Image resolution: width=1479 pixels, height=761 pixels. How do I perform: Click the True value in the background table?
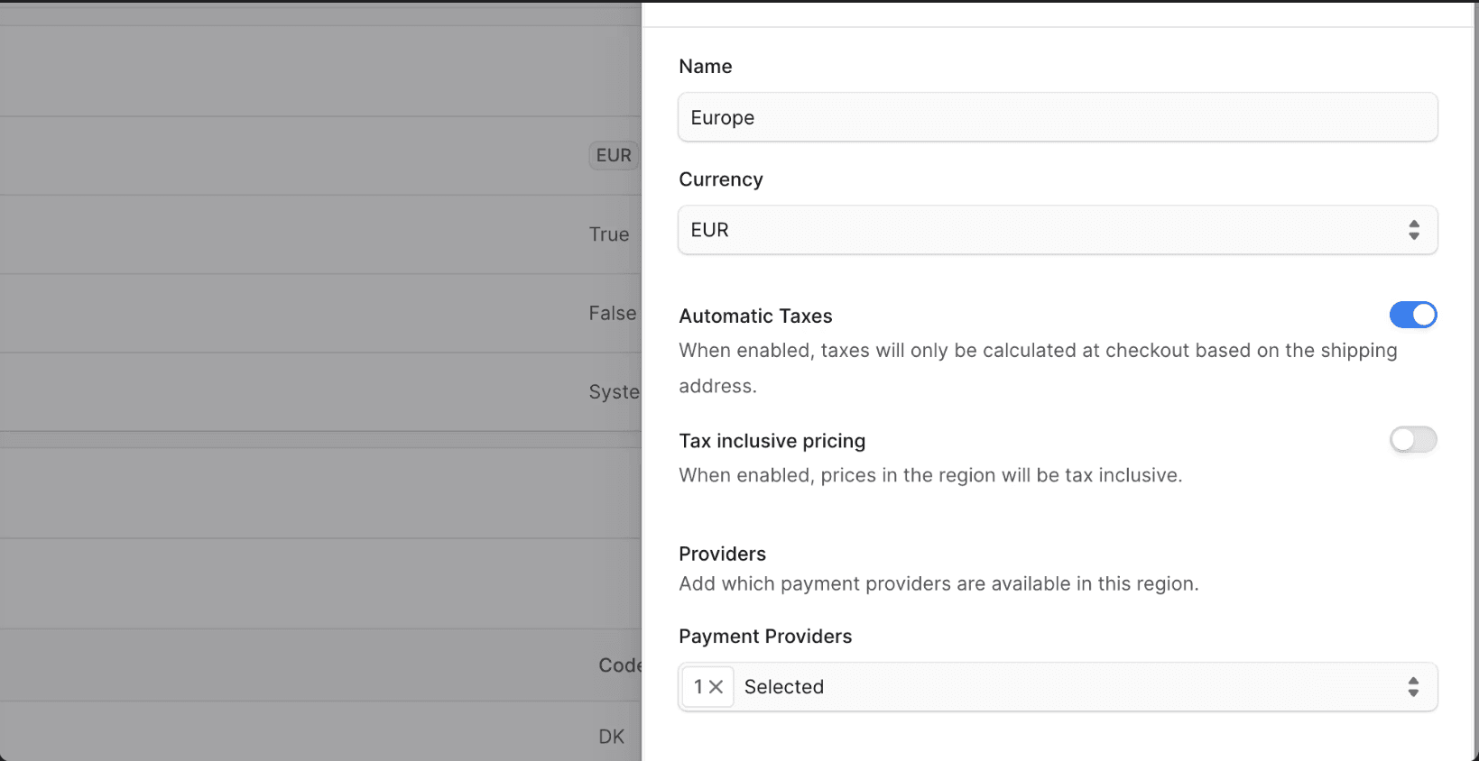click(608, 234)
